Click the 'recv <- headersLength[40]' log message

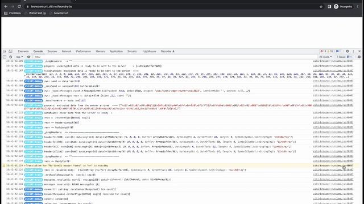[61, 122]
